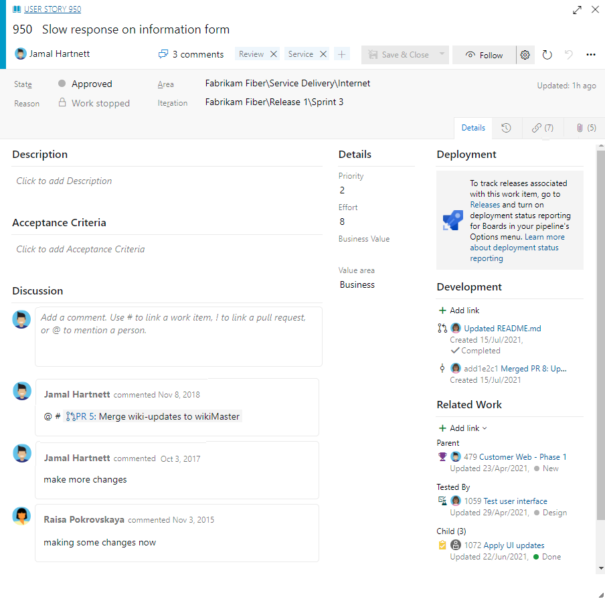Click the branch icon next to Updated README.md

pos(441,328)
